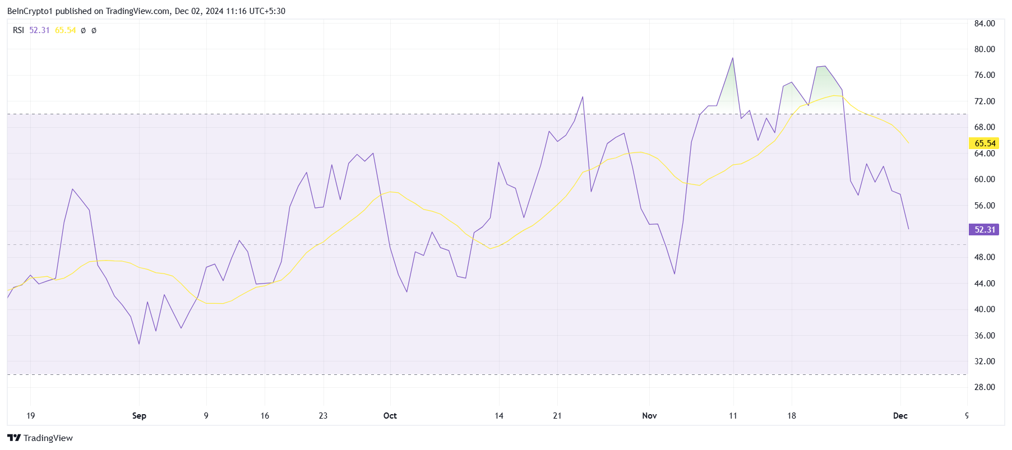
Task: Click the 19 date label at axis start
Action: pyautogui.click(x=31, y=416)
